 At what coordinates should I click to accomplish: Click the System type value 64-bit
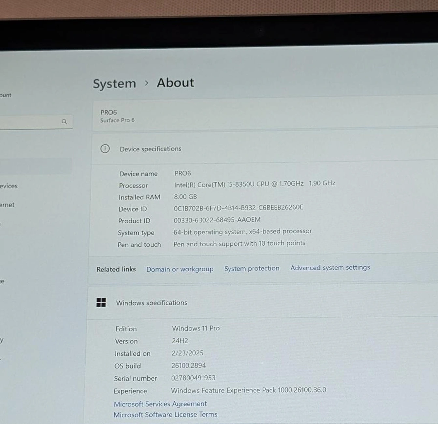pyautogui.click(x=242, y=232)
